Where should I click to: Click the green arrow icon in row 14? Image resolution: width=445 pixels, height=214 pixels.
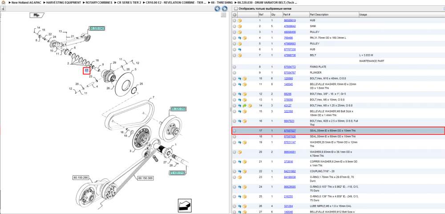click(245, 106)
